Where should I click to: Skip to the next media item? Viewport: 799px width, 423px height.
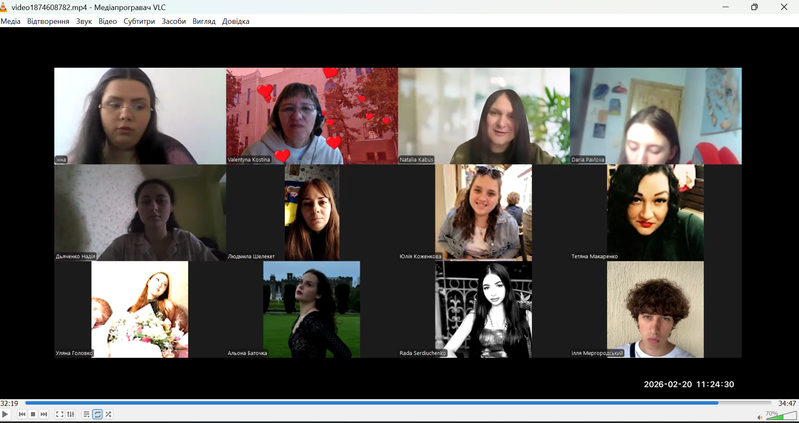click(x=44, y=414)
